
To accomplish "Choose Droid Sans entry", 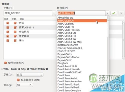I will pyautogui.click(x=82, y=75).
